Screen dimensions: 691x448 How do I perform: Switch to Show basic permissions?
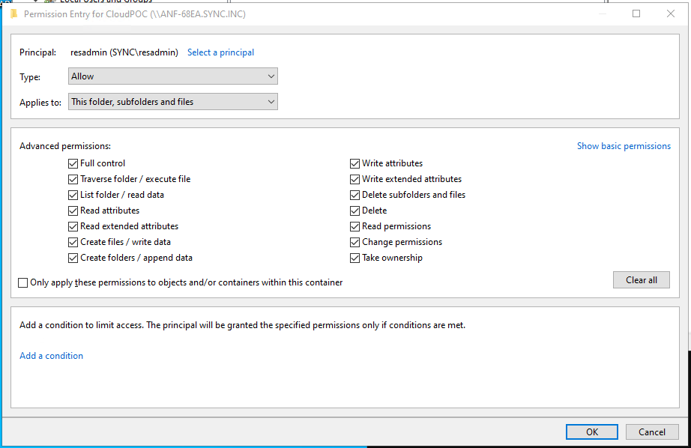point(624,146)
